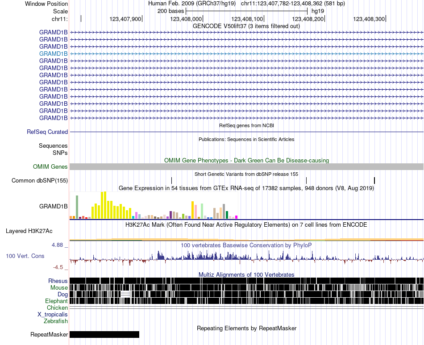Screen dimensions: 424x345
Task: Click the OMIM Genes track label
Action: pyautogui.click(x=50, y=167)
